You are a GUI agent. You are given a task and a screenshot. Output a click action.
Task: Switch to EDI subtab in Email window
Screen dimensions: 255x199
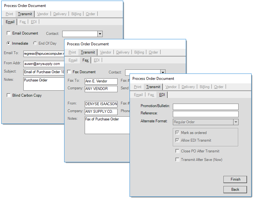[x=34, y=22]
